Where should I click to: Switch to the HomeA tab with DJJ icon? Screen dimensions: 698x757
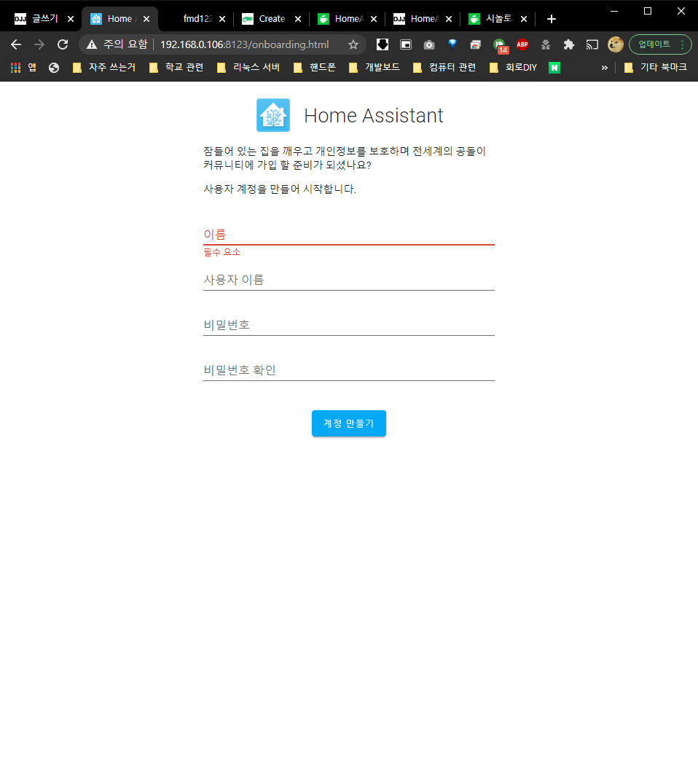click(x=423, y=19)
